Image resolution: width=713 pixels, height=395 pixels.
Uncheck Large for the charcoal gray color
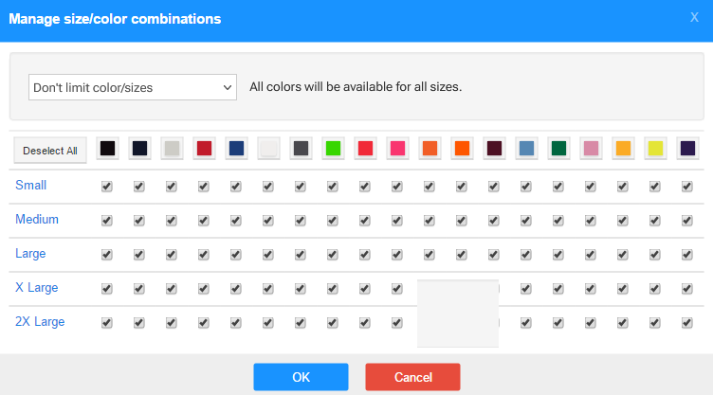[x=301, y=255]
